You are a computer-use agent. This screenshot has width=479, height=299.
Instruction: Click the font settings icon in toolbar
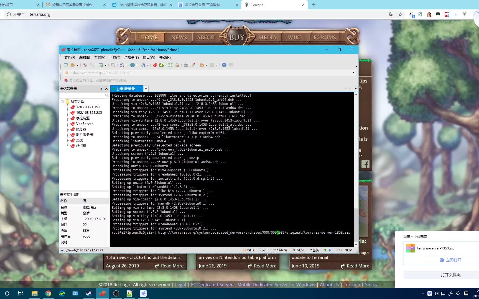143,65
